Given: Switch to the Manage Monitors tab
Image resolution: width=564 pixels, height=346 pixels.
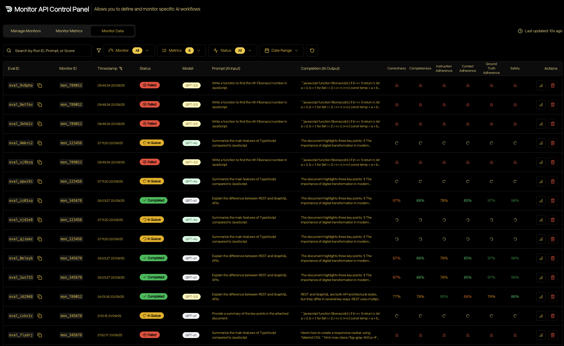Looking at the screenshot, I should 26,31.
